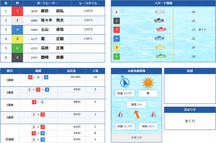Click the black frame 2 cell for 國崎 良春
This screenshot has height=143, width=216.
[x=17, y=57]
